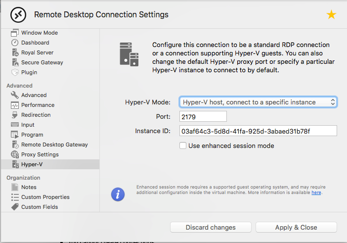
Task: Open the Window Mode settings page
Action: [x=40, y=33]
